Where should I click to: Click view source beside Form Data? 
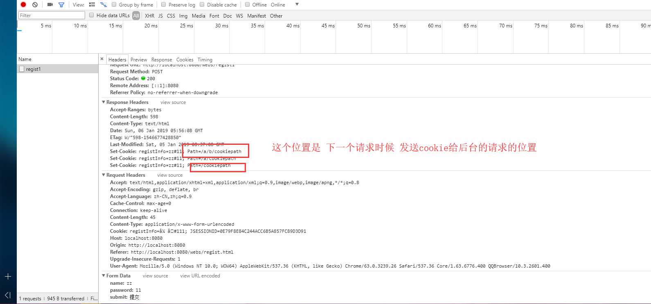tap(155, 276)
